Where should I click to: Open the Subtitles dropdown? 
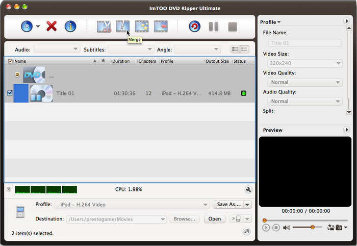131,49
